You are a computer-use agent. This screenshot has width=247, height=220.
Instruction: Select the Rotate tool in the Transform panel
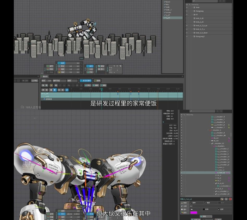point(61,63)
